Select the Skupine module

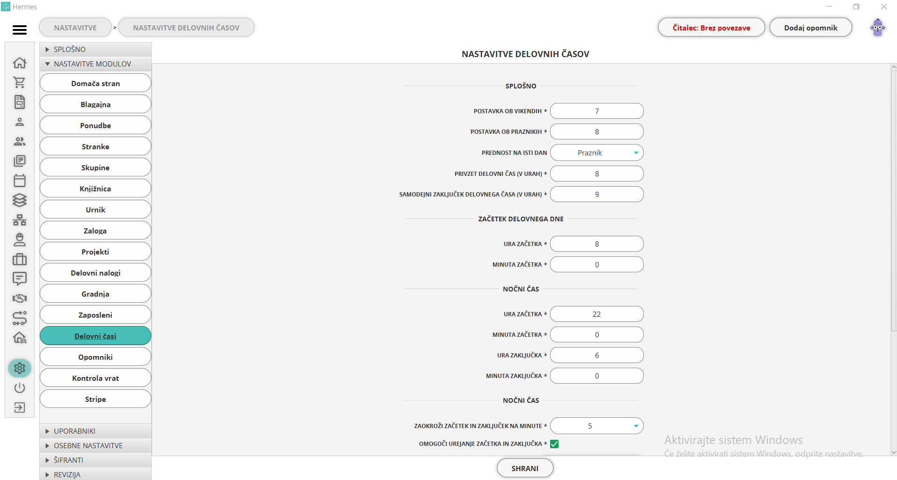[x=96, y=167]
